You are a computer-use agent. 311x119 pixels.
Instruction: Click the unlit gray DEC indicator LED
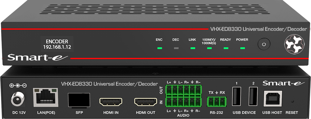click(x=176, y=48)
